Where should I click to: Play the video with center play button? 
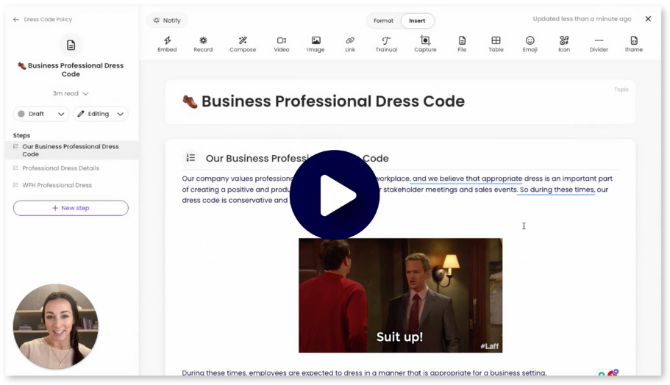[x=335, y=195]
